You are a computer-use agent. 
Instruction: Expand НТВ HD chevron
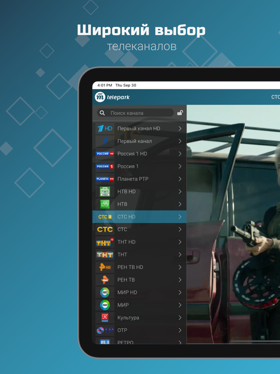(x=180, y=191)
